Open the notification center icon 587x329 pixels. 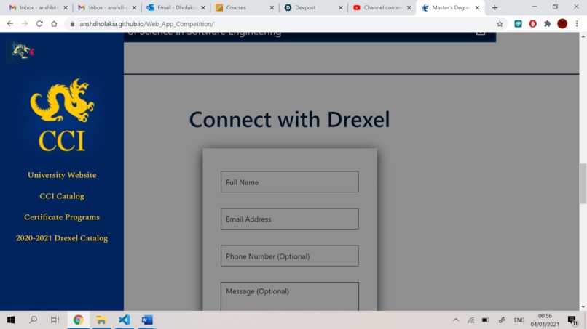click(572, 320)
